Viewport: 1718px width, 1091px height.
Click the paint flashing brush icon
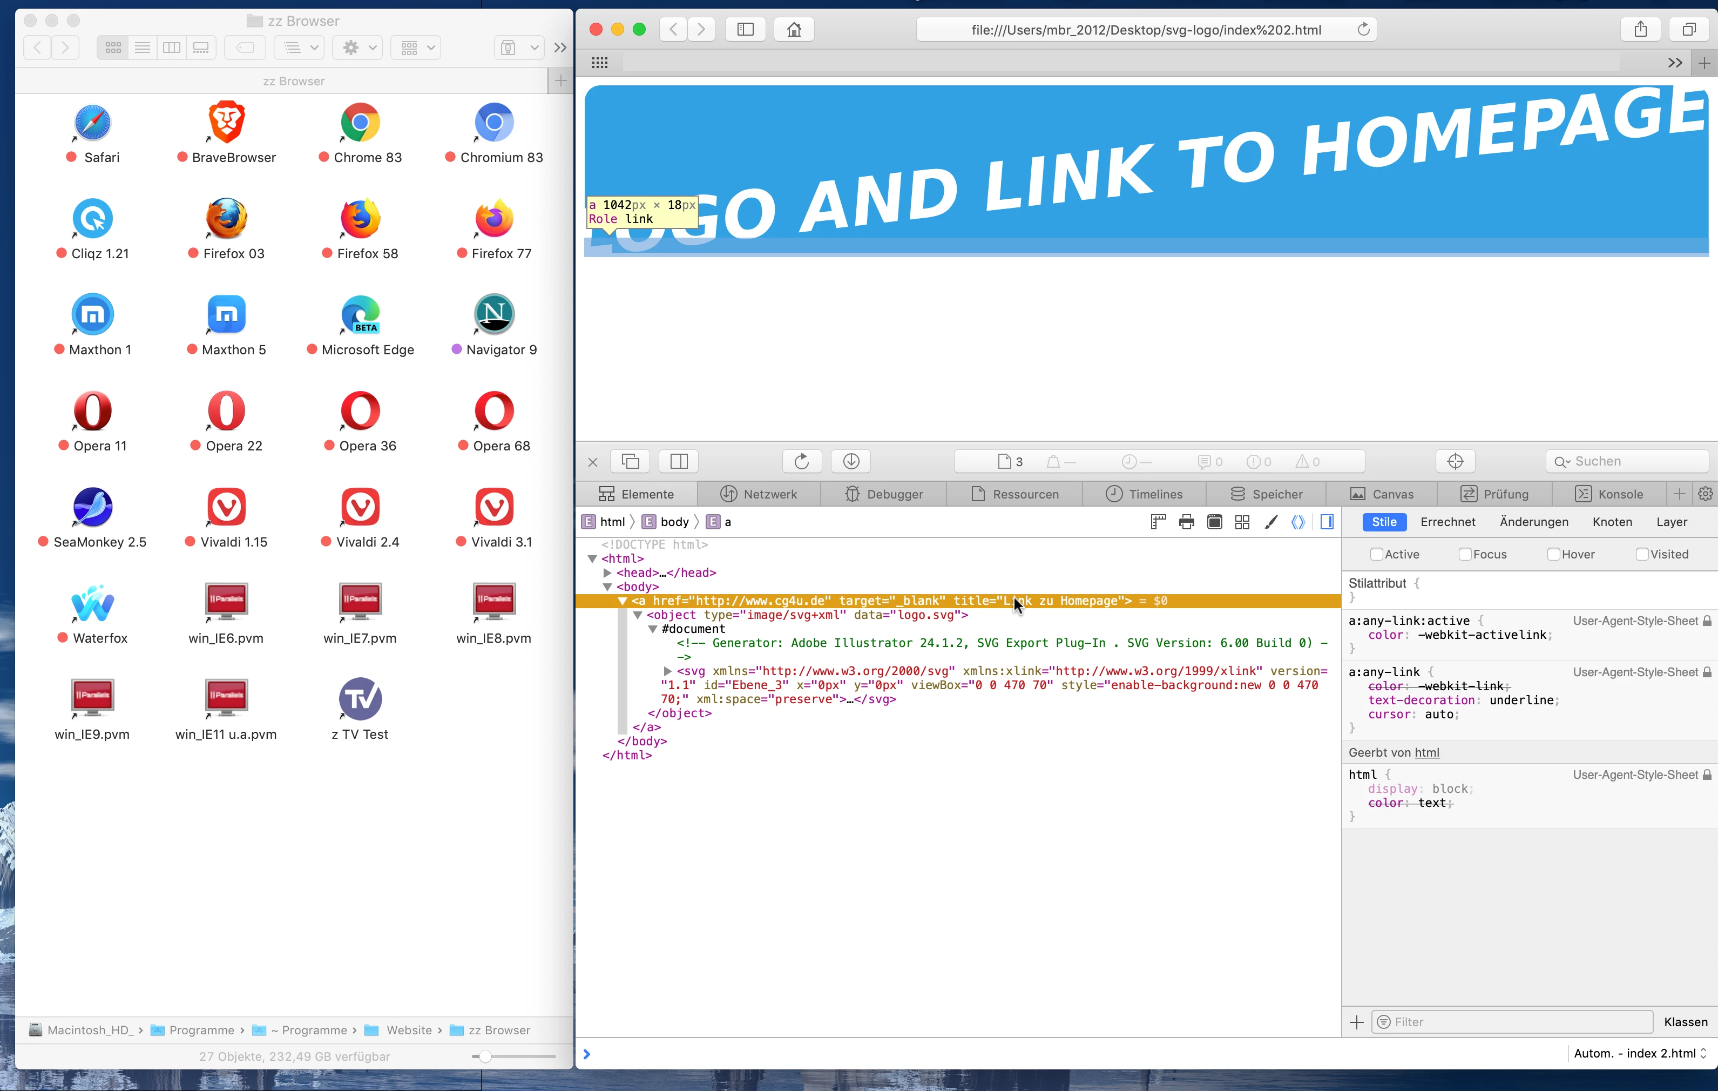(1270, 522)
